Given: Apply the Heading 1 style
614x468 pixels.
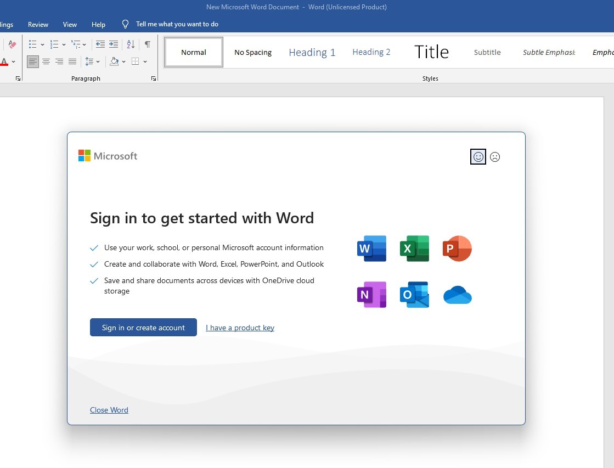Looking at the screenshot, I should pyautogui.click(x=312, y=52).
